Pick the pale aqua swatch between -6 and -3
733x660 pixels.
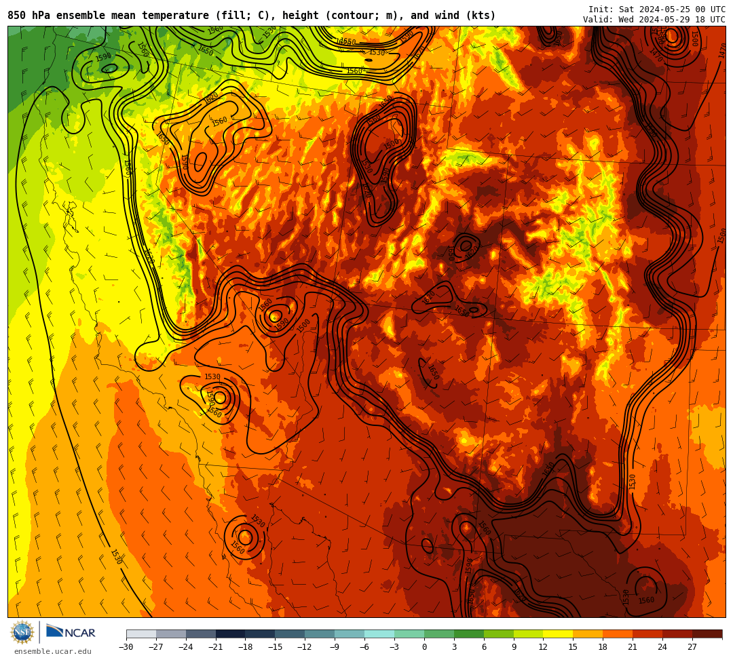(x=379, y=634)
